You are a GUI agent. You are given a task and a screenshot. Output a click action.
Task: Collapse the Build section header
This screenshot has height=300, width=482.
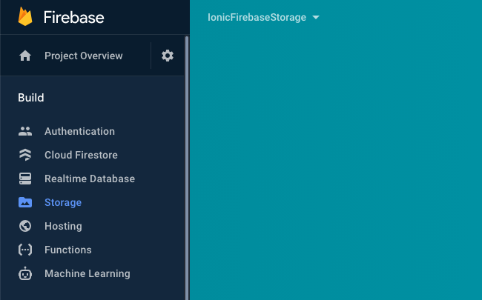pos(31,98)
